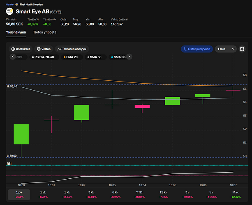Select the 1 vk time range

43,195
